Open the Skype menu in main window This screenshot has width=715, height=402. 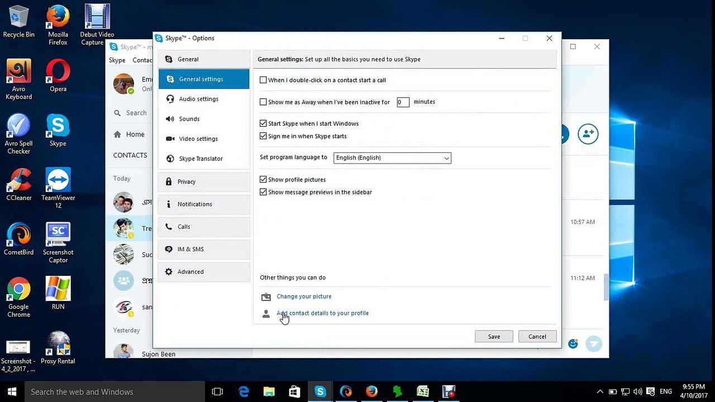[117, 60]
